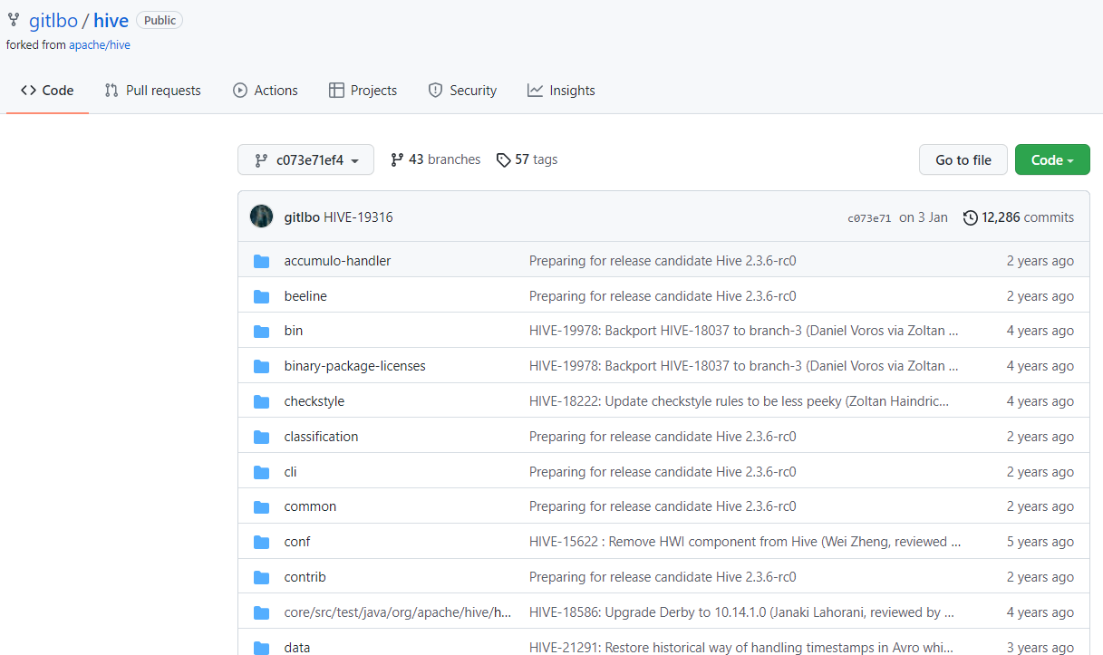Open the contrib folder

coord(305,577)
